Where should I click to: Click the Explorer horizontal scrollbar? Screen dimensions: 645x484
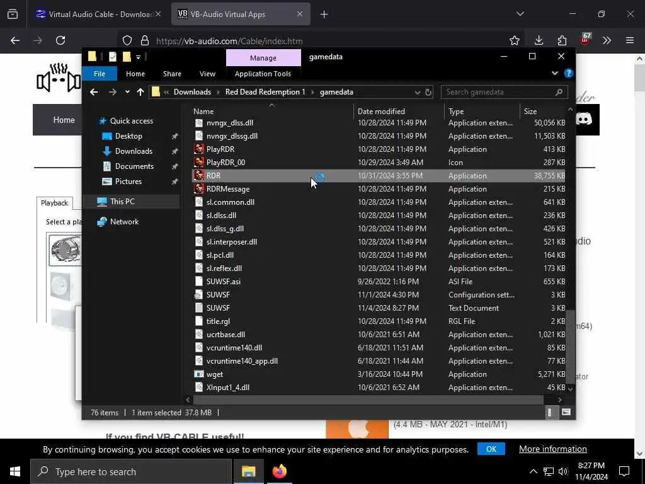(368, 400)
